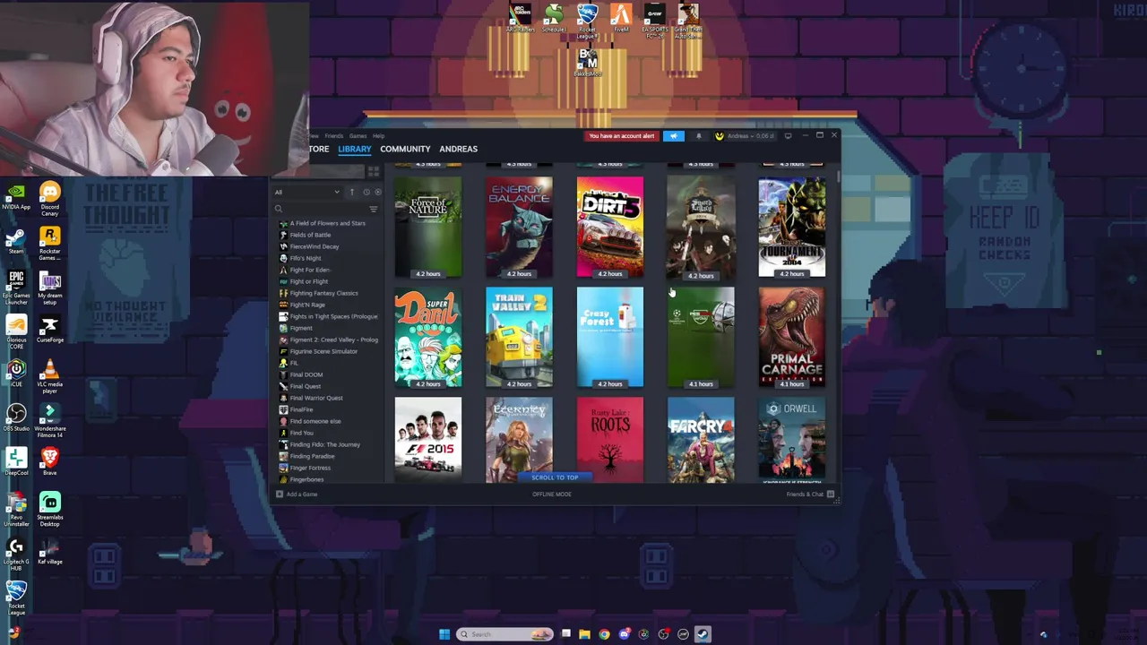Click the taskbar Search box
Image resolution: width=1147 pixels, height=645 pixels.
pos(505,634)
